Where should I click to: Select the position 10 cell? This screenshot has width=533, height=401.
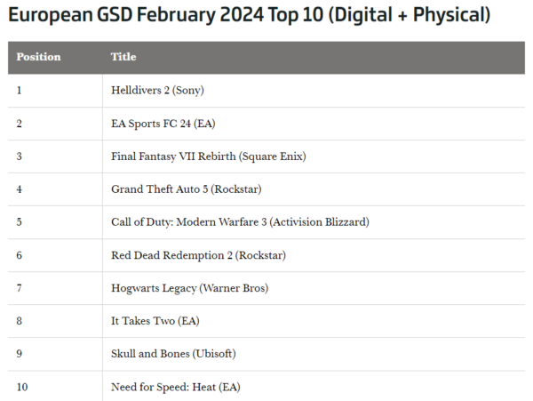click(22, 386)
